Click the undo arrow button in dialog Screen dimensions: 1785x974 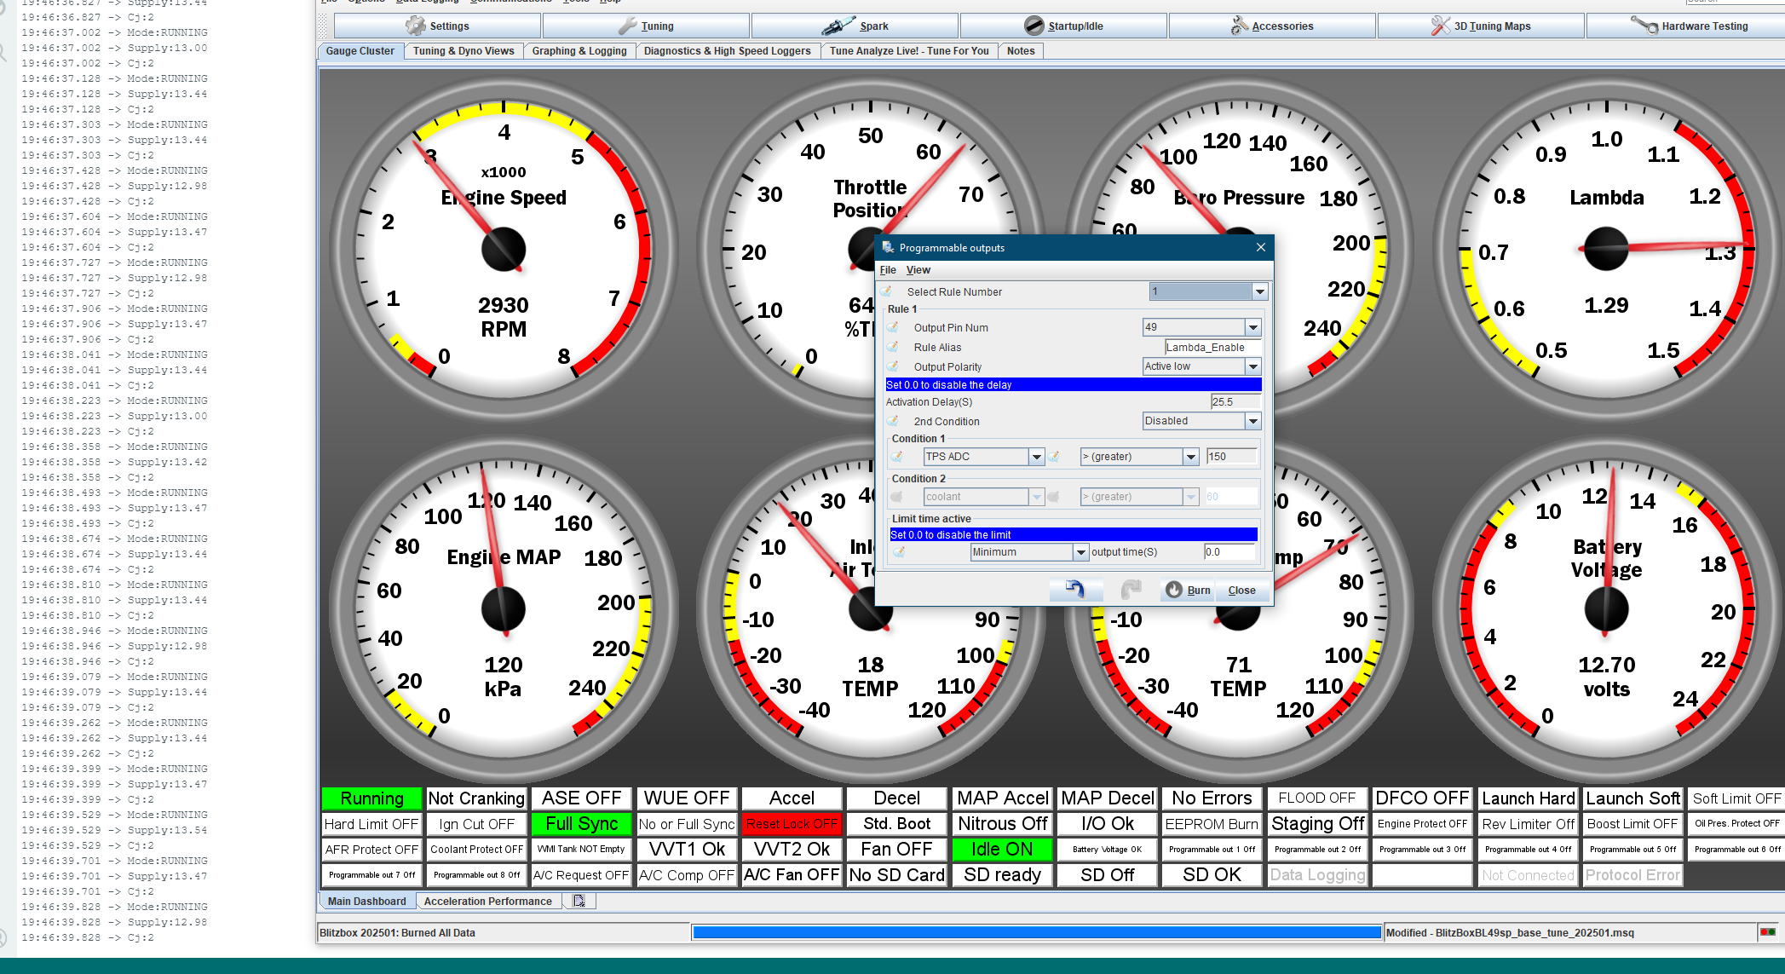(x=1075, y=590)
